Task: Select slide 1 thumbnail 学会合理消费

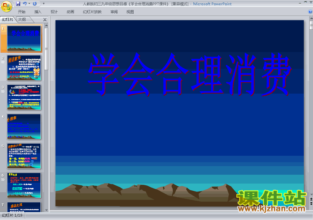Action: [x=24, y=39]
